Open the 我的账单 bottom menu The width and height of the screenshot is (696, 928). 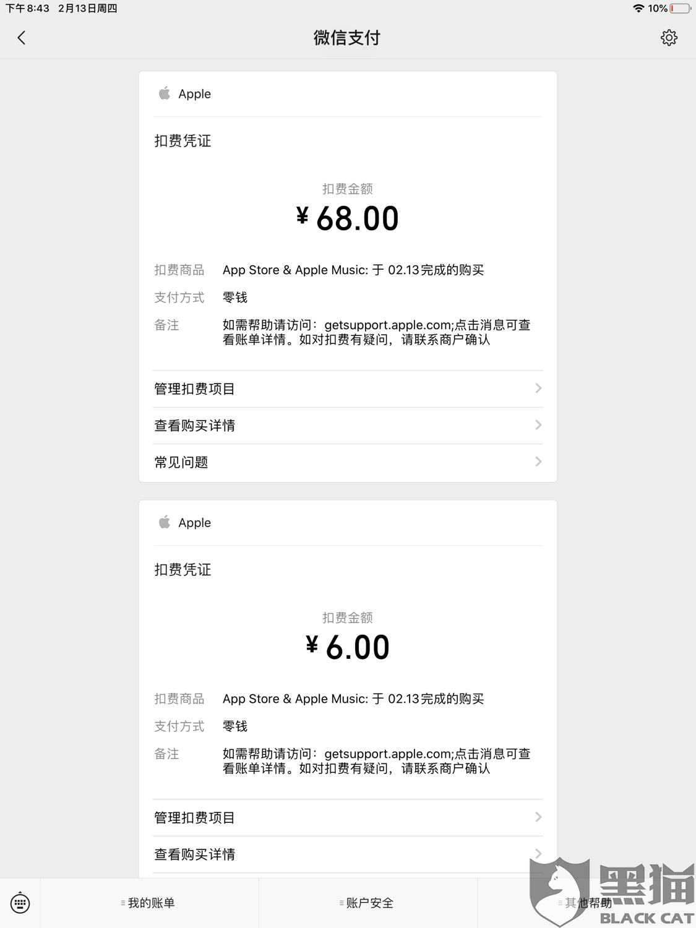(x=150, y=903)
